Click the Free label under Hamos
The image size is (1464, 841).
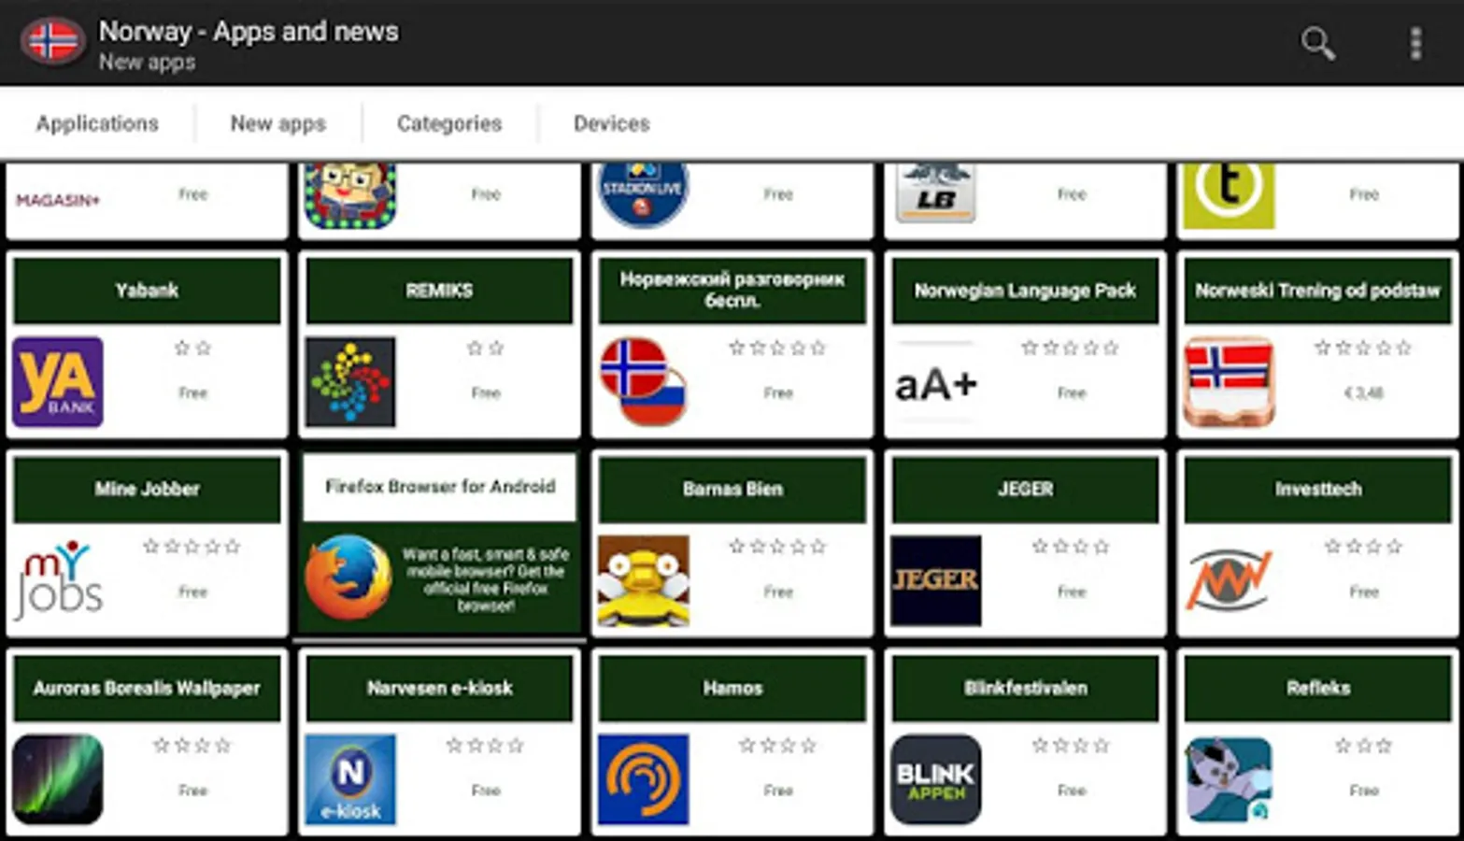[778, 791]
